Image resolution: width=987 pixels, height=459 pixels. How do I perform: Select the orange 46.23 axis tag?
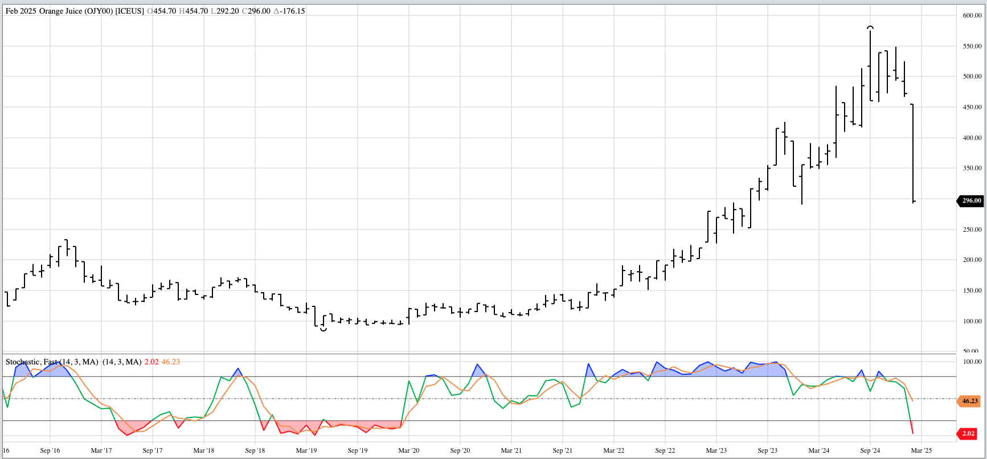tap(969, 401)
